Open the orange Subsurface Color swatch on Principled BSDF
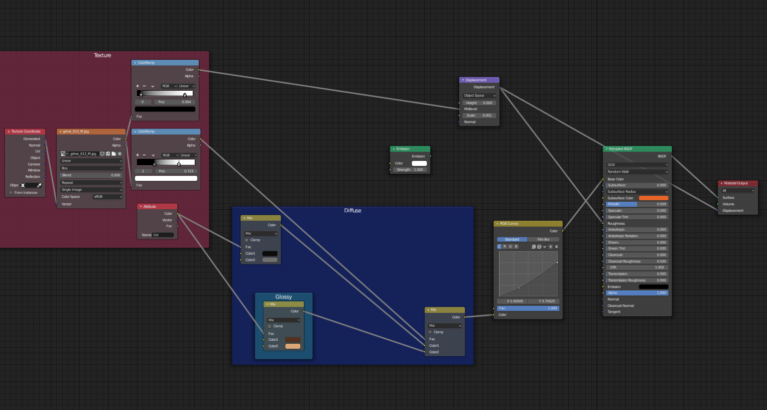The height and width of the screenshot is (410, 767). [653, 198]
